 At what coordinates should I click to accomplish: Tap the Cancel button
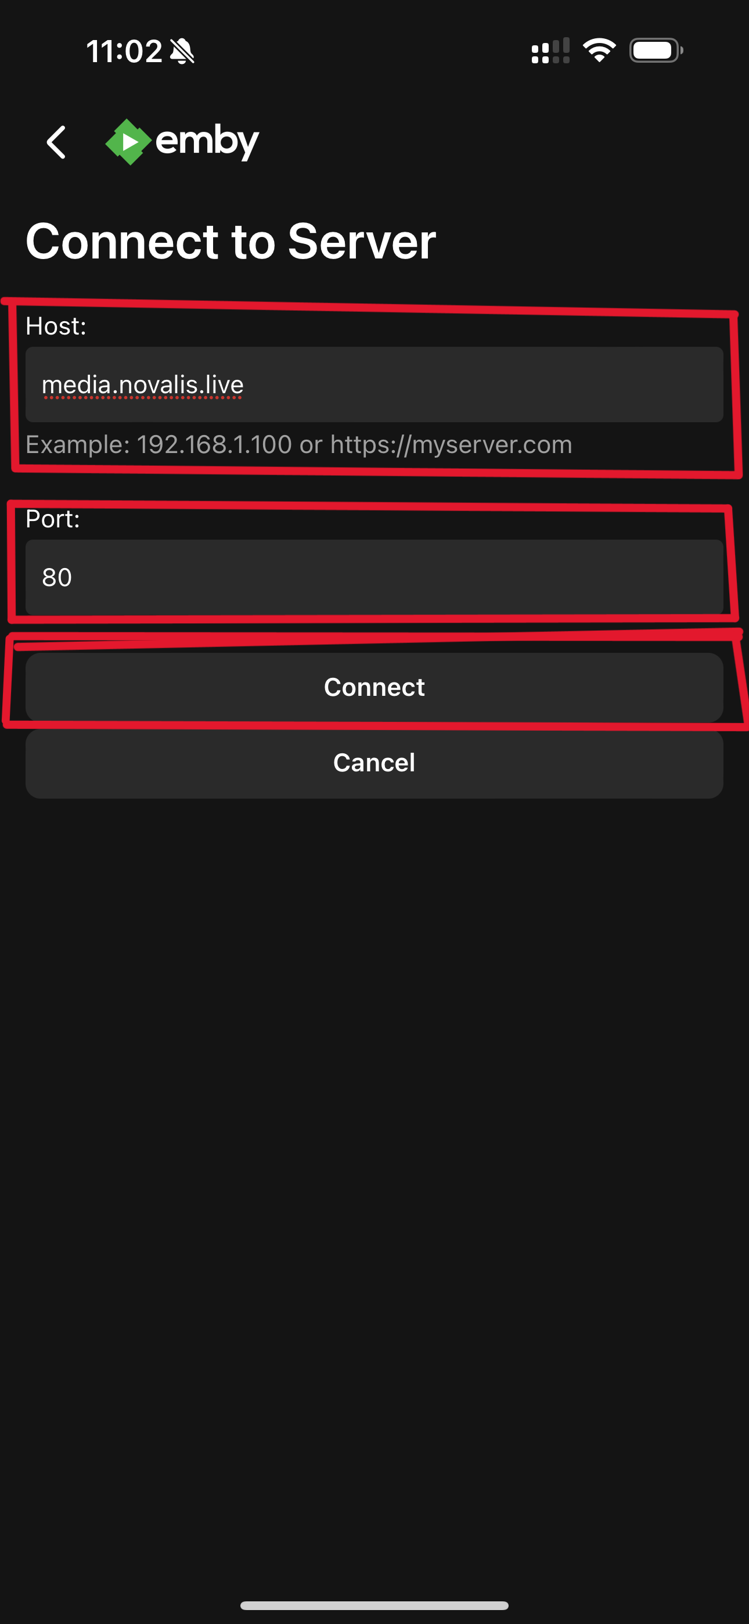point(375,763)
